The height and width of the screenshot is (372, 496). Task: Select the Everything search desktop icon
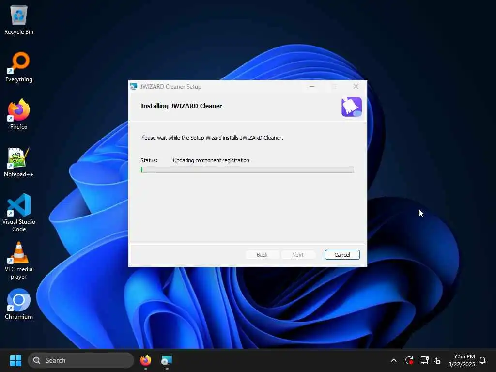point(19,67)
